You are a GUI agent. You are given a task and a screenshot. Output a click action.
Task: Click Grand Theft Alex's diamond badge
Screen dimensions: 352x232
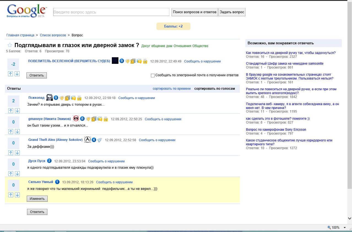coord(100,140)
